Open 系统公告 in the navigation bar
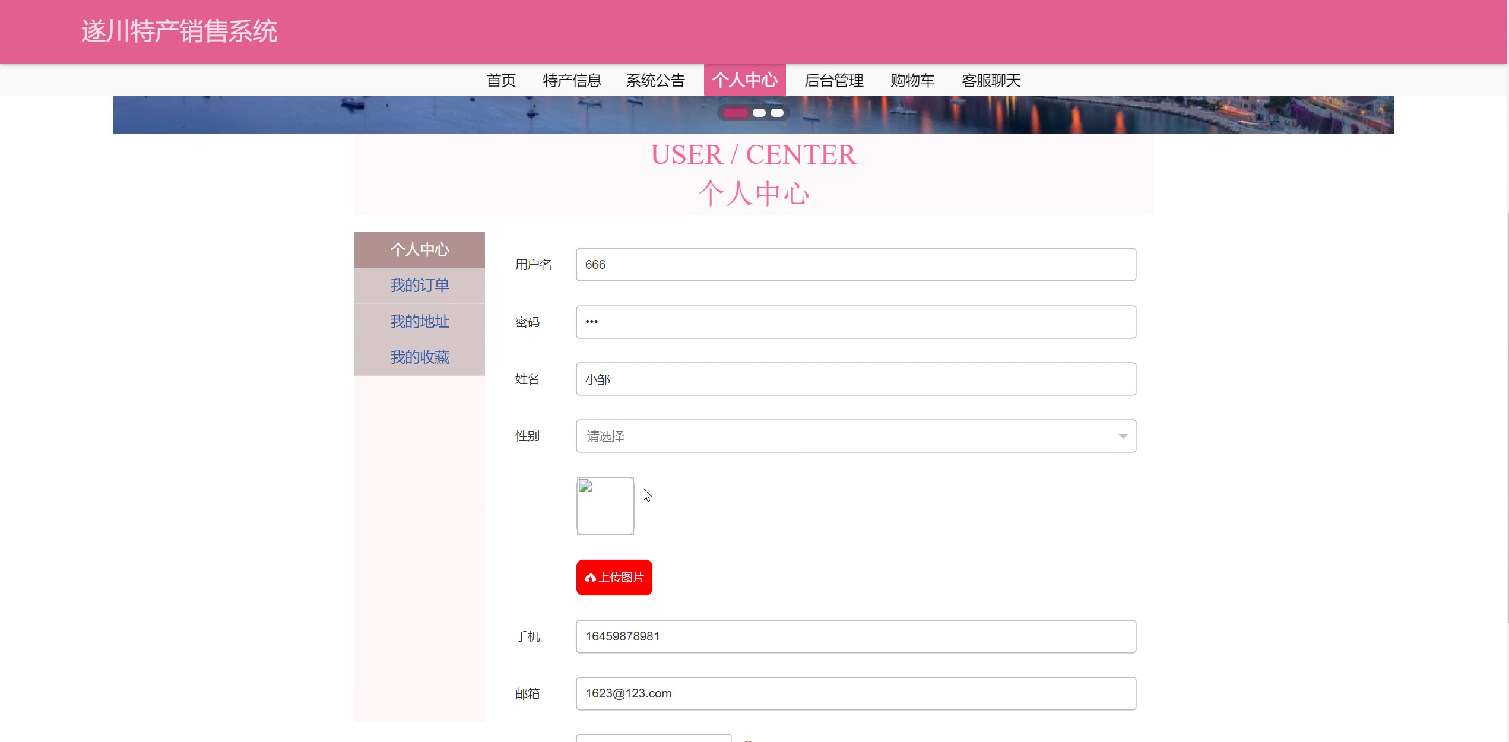Image resolution: width=1509 pixels, height=742 pixels. point(655,80)
